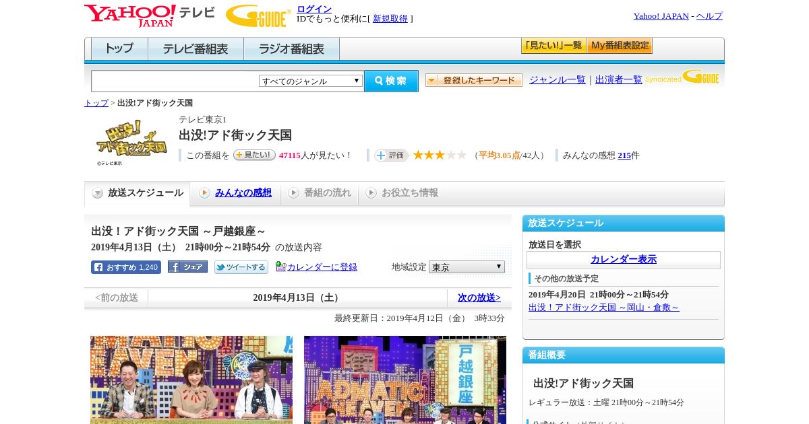The width and height of the screenshot is (809, 424).
Task: Go to the Yahoo! JAPAN link
Action: [x=661, y=16]
